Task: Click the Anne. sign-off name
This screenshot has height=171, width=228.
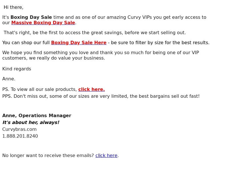Action: [x=9, y=79]
